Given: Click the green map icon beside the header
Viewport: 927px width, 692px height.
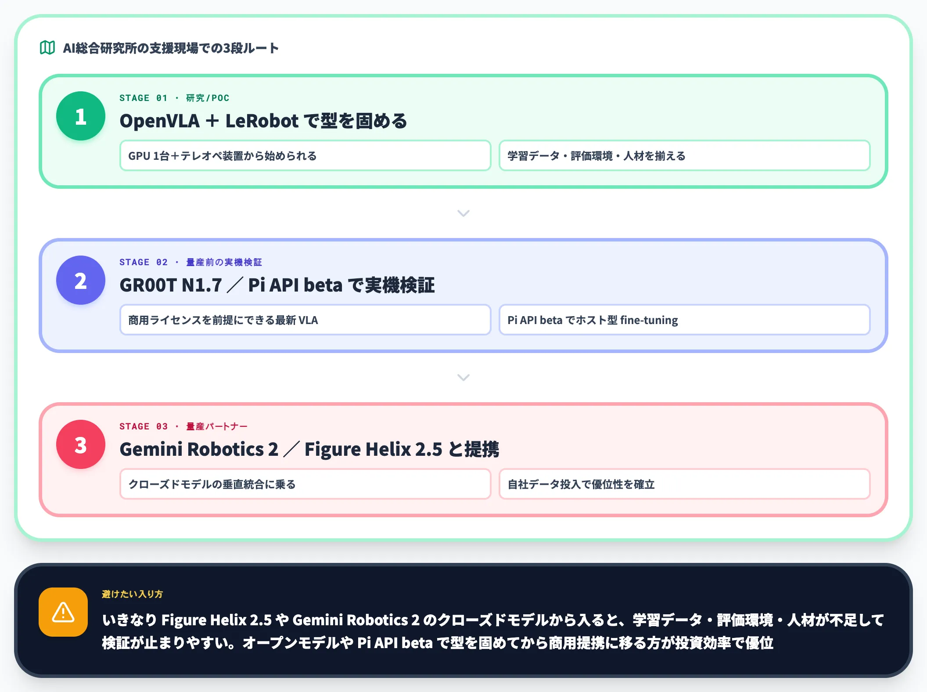Looking at the screenshot, I should (47, 47).
